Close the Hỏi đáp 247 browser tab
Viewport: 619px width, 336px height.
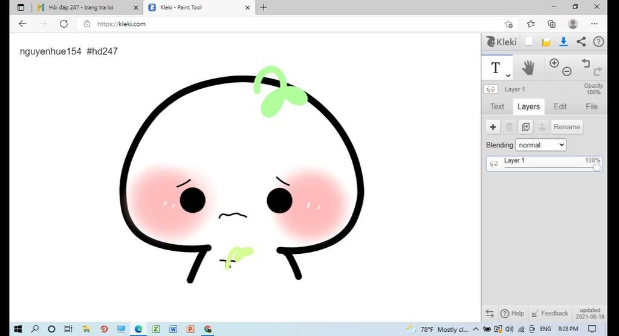coord(135,7)
